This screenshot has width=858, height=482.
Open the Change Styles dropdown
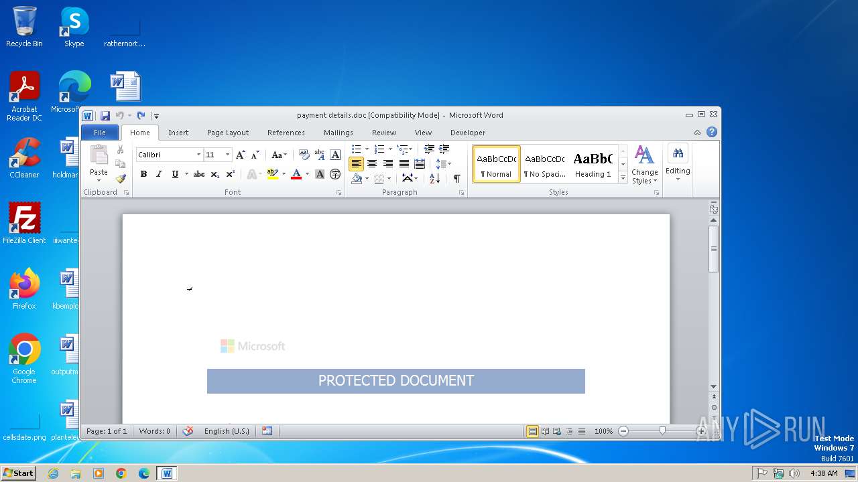coord(644,165)
